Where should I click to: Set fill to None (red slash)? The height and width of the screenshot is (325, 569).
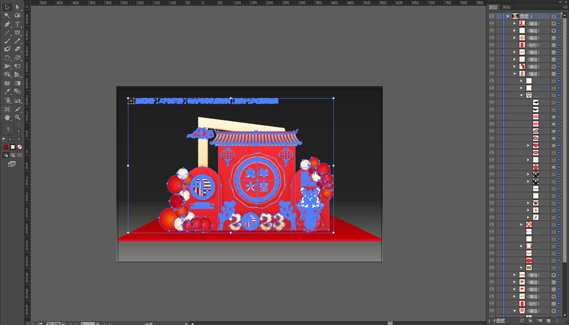click(x=20, y=147)
